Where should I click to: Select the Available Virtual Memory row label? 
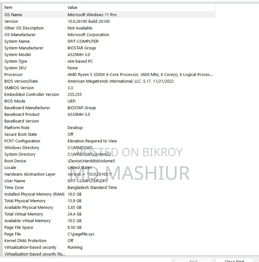tap(27, 221)
